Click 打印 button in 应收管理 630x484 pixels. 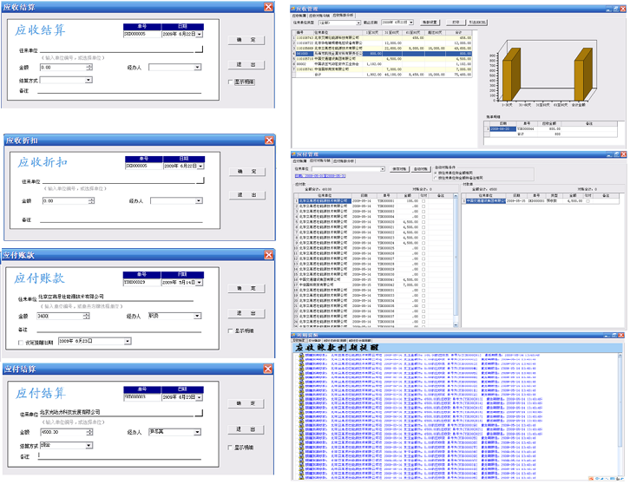click(x=456, y=23)
